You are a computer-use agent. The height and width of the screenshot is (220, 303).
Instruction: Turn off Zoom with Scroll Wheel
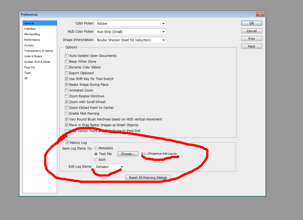pyautogui.click(x=66, y=102)
